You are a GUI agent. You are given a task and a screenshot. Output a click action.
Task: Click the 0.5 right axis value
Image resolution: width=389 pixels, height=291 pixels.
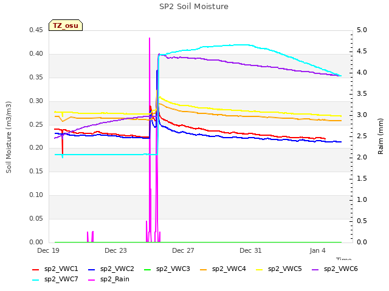362,221
